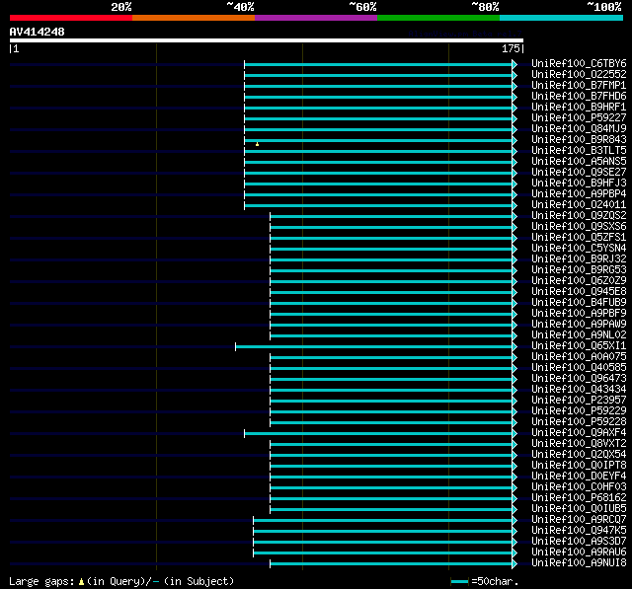The height and width of the screenshot is (589, 632).
Task: Click the UniRef100_P23957 label
Action: click(x=579, y=401)
